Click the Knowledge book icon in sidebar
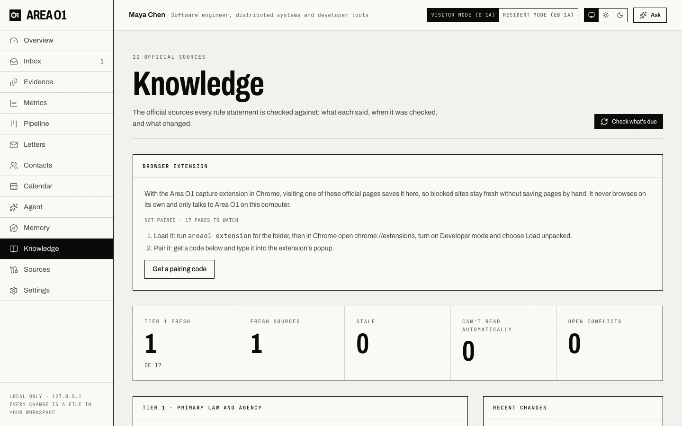 point(14,249)
